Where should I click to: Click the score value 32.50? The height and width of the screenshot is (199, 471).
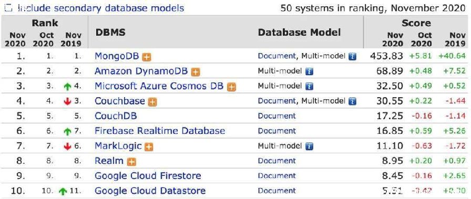(390, 86)
